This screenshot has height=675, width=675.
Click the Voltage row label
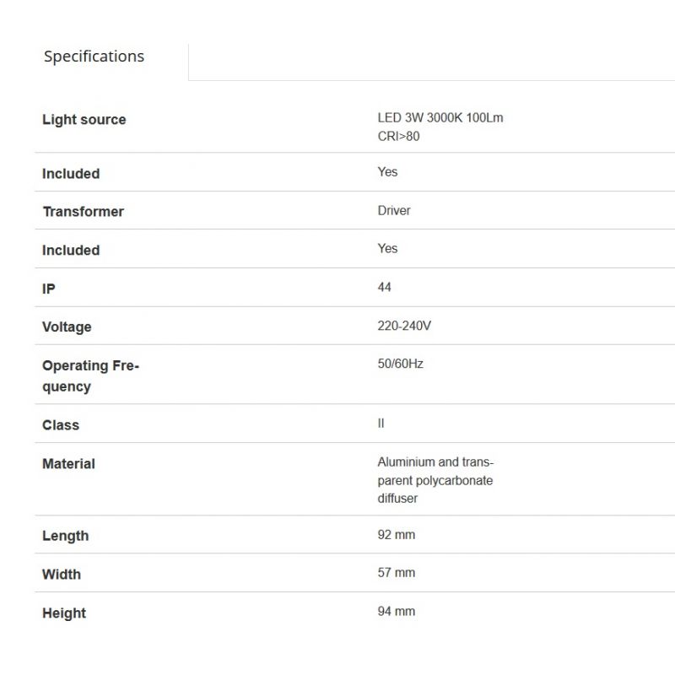[67, 327]
